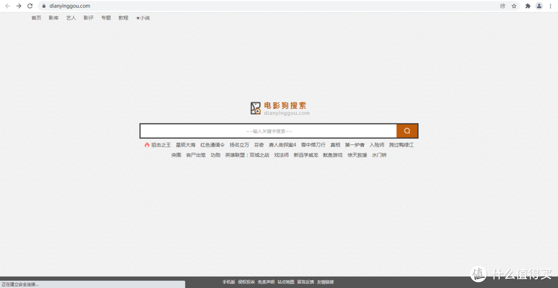This screenshot has width=558, height=288.
Task: Search hot keyword 星辰大海
Action: [186, 145]
